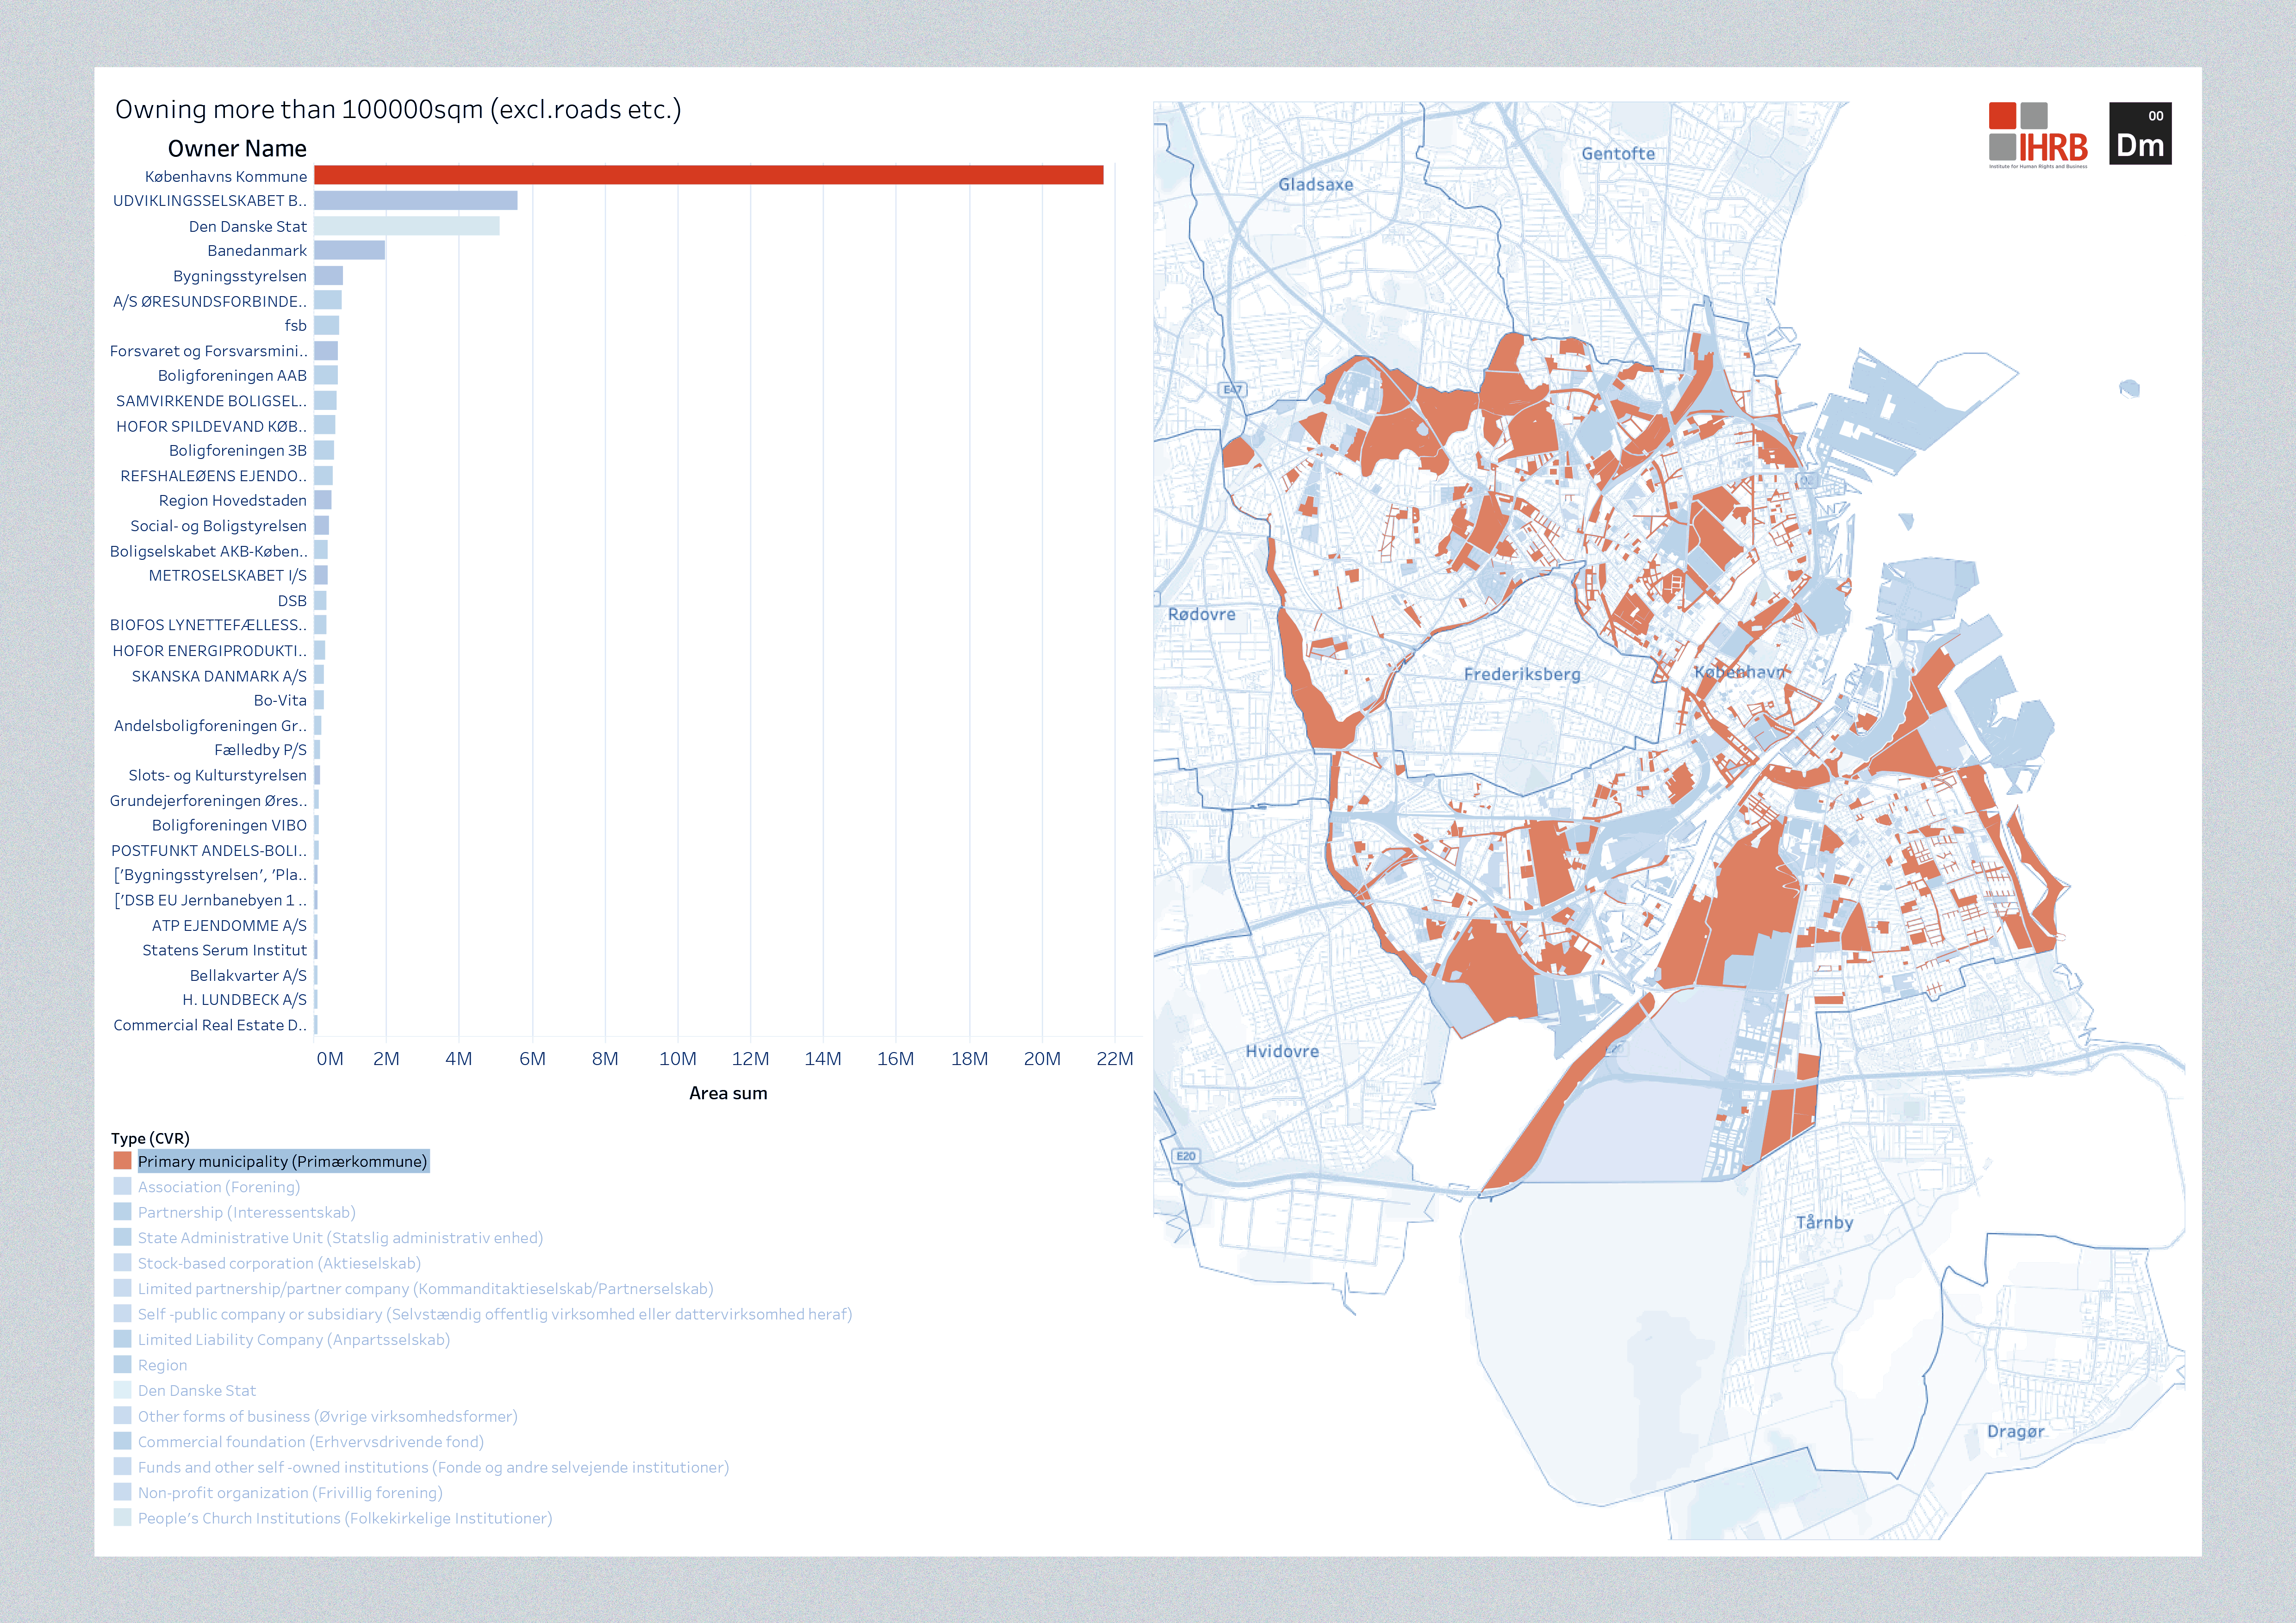The height and width of the screenshot is (1623, 2296).
Task: Click the UDVIKLINGSSELSKABET bar
Action: (x=416, y=201)
